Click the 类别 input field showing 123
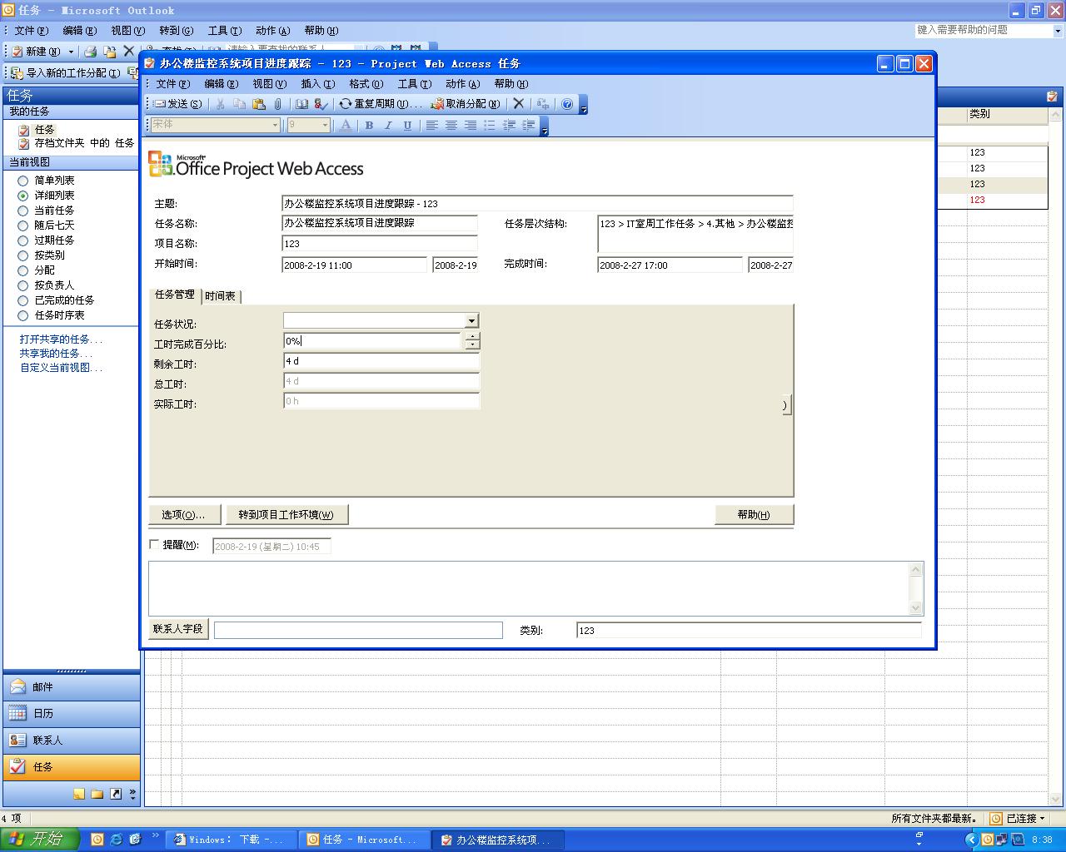Viewport: 1066px width, 852px height. click(x=749, y=630)
